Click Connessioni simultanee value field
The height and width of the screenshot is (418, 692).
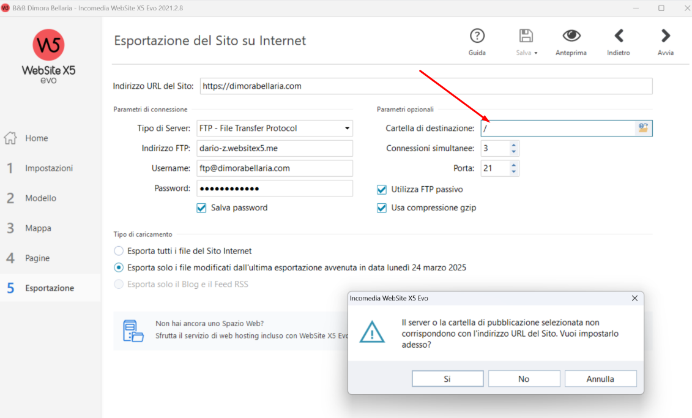[495, 148]
